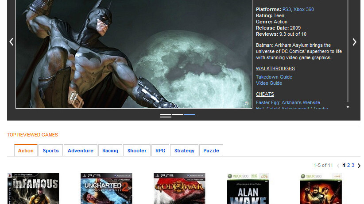Open the Uncharted 2 game cover
Screen dimensions: 364x204
pyautogui.click(x=106, y=189)
